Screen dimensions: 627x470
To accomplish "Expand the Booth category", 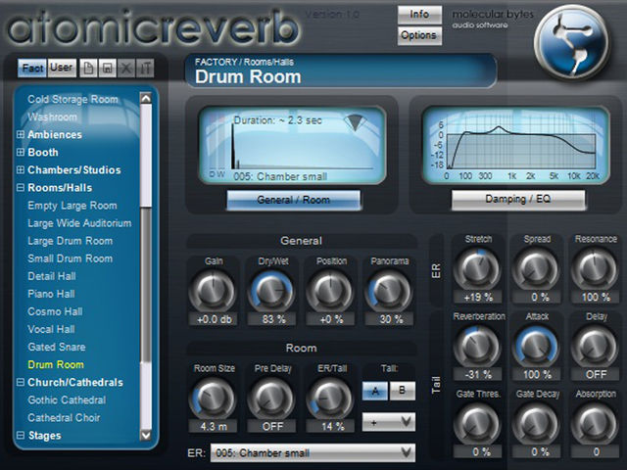I will pos(20,152).
